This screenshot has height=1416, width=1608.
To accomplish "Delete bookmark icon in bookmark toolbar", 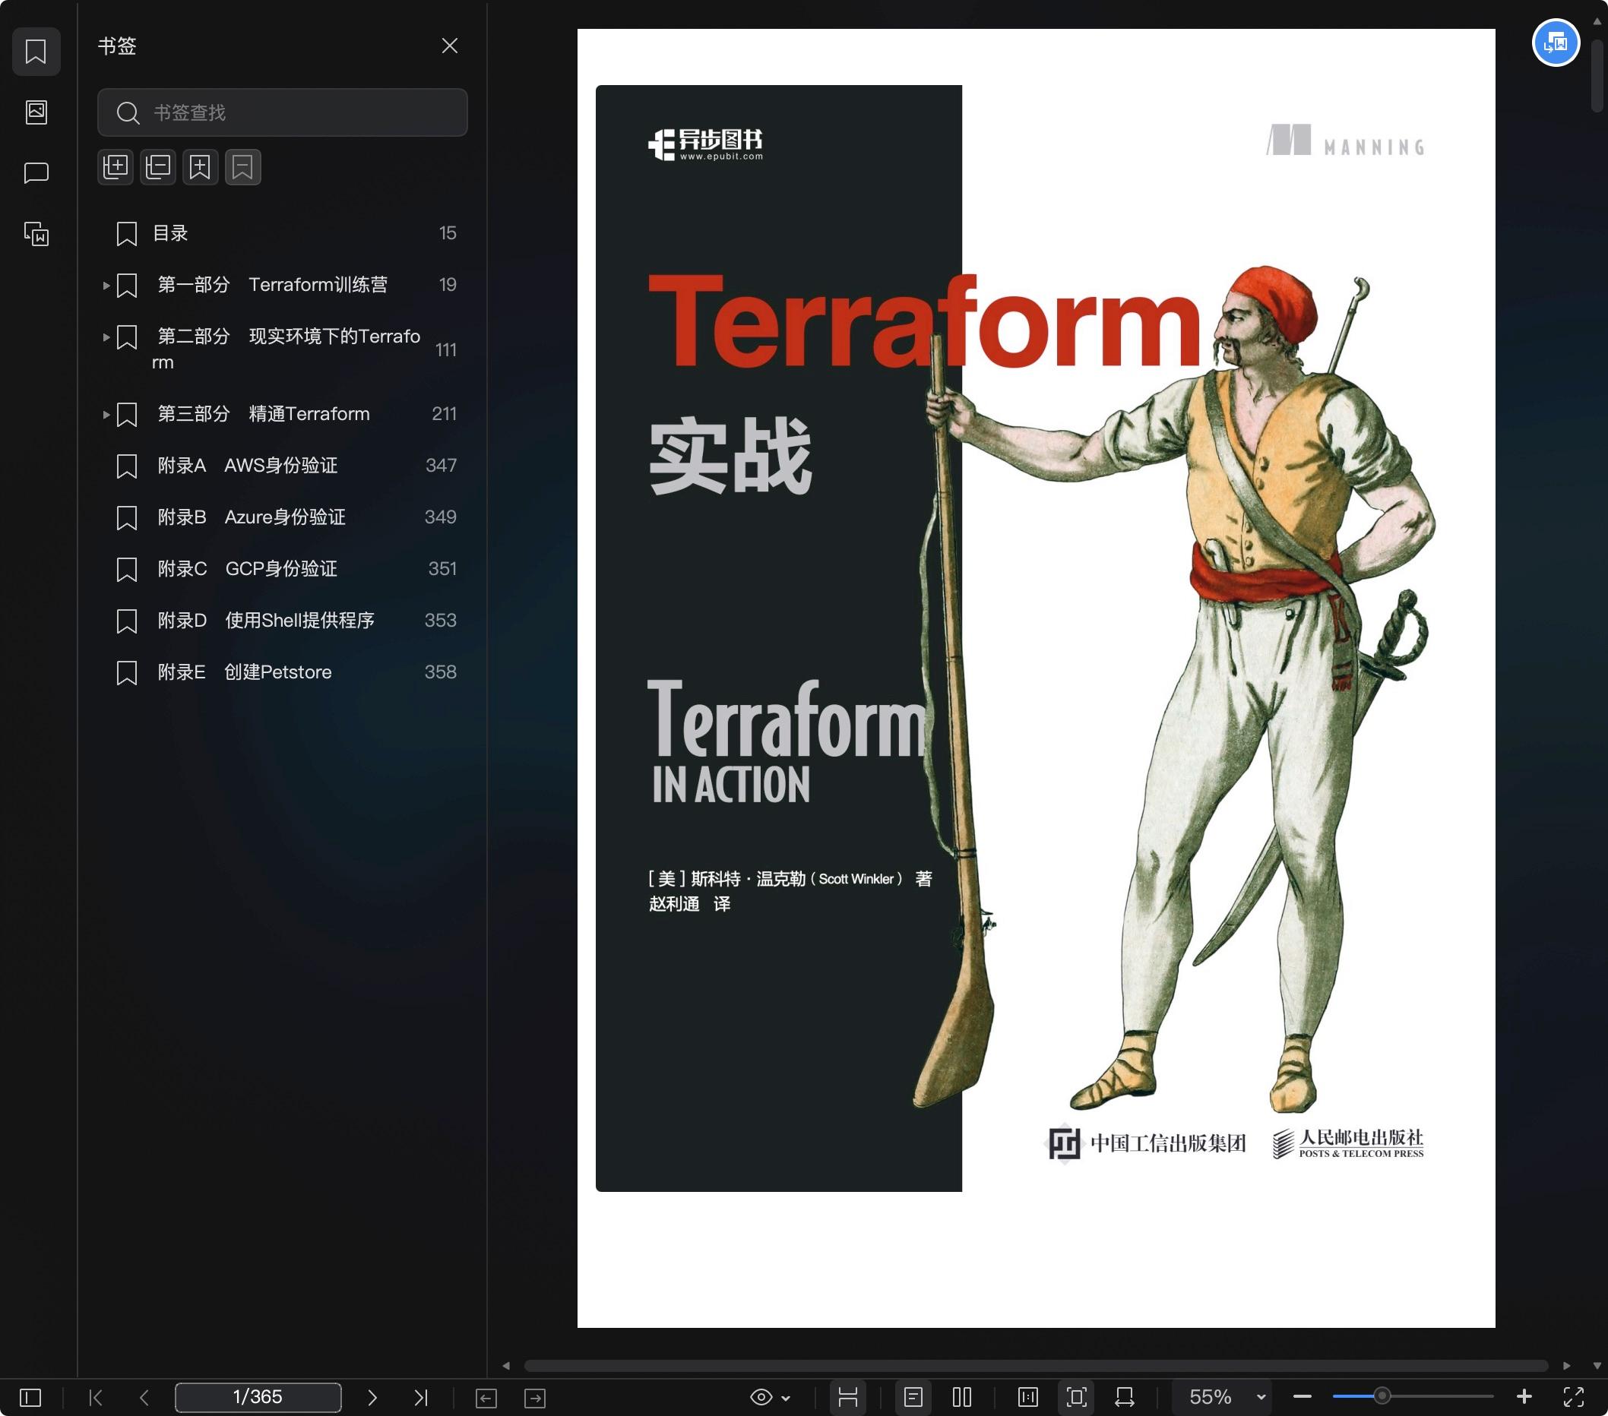I will (243, 166).
